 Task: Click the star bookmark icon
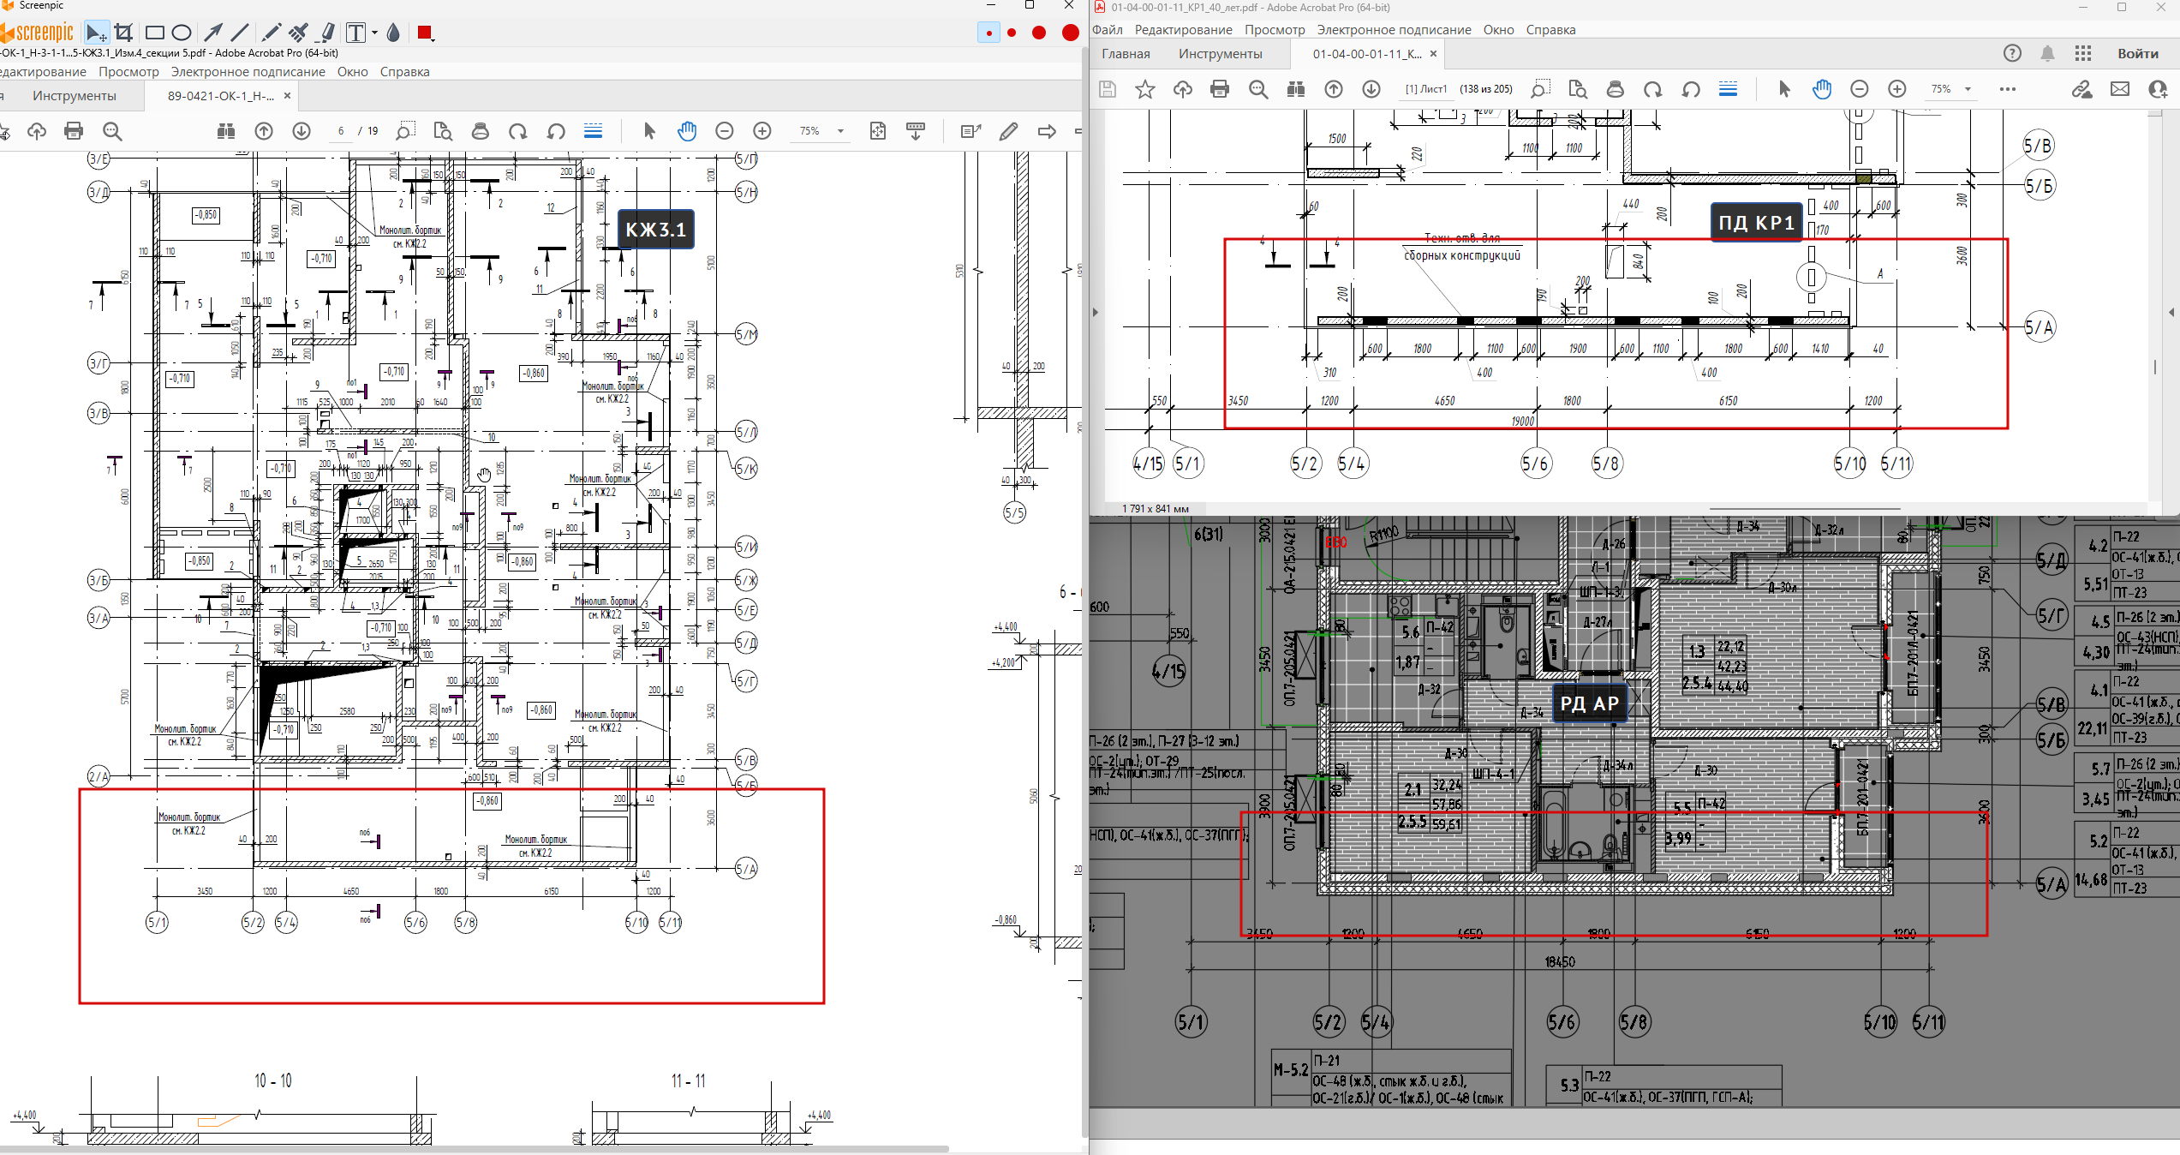click(x=1145, y=89)
